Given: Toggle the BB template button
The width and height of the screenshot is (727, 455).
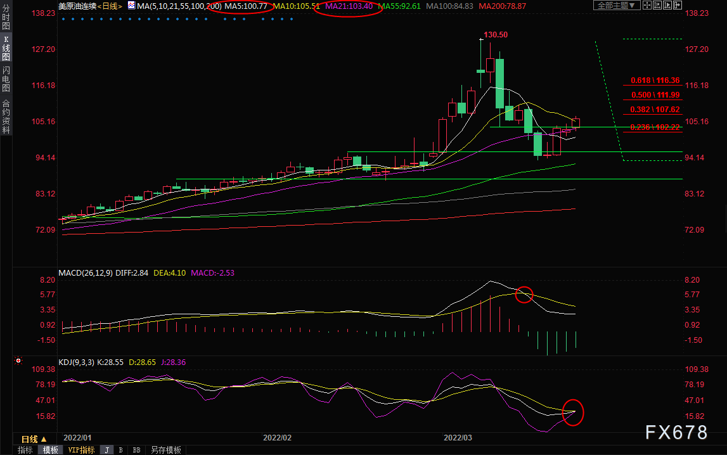Looking at the screenshot, I should pos(137,450).
